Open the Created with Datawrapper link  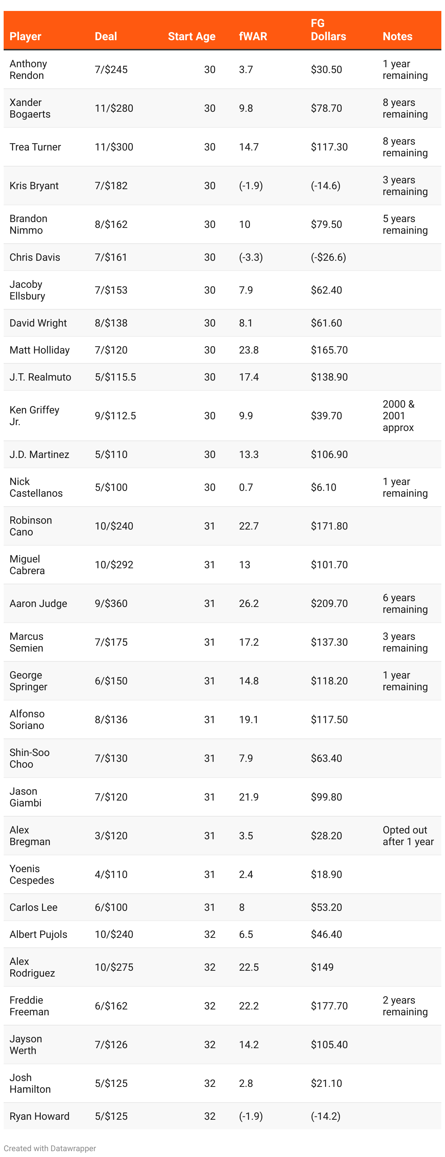point(50,1148)
